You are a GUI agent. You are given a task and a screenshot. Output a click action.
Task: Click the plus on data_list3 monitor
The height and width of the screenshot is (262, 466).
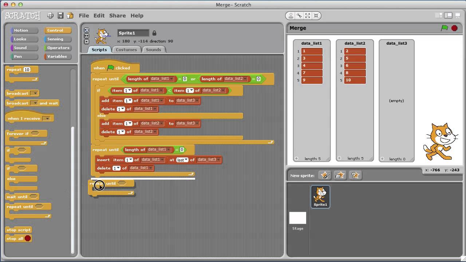[382, 159]
